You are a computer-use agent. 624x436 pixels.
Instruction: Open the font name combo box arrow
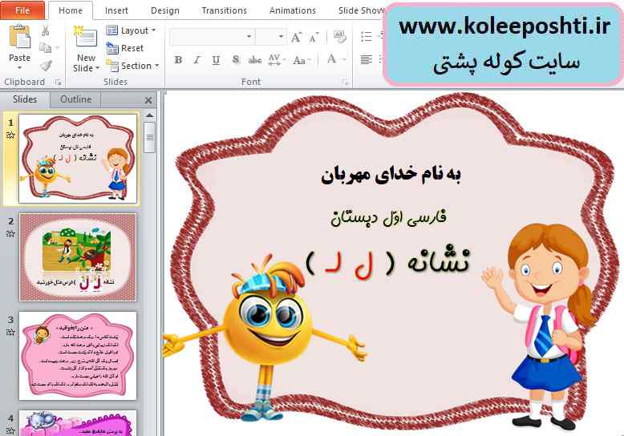[x=249, y=37]
